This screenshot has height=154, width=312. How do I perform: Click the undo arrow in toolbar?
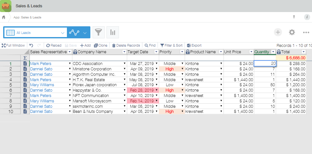[x=31, y=45]
